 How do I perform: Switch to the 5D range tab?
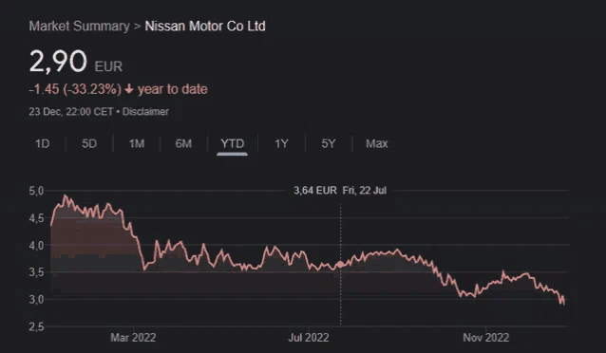(89, 143)
